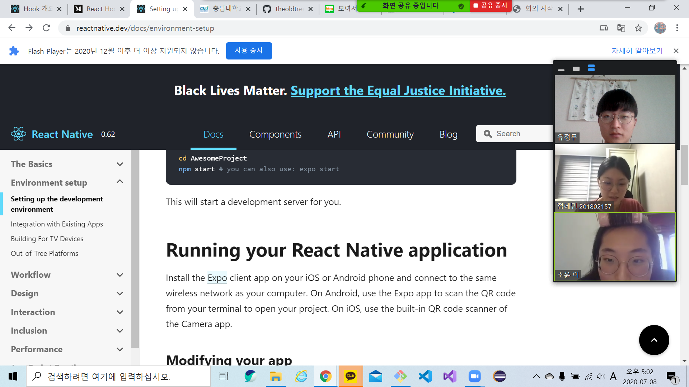Click the '공유 중지' stop sharing button
The width and height of the screenshot is (689, 387).
point(490,6)
